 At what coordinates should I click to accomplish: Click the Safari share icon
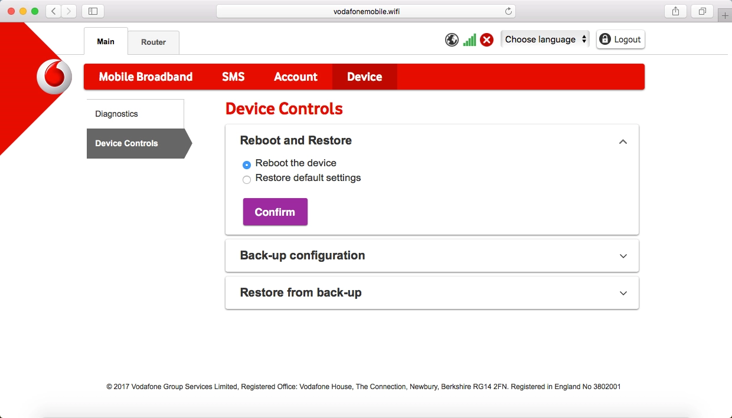[x=676, y=11]
